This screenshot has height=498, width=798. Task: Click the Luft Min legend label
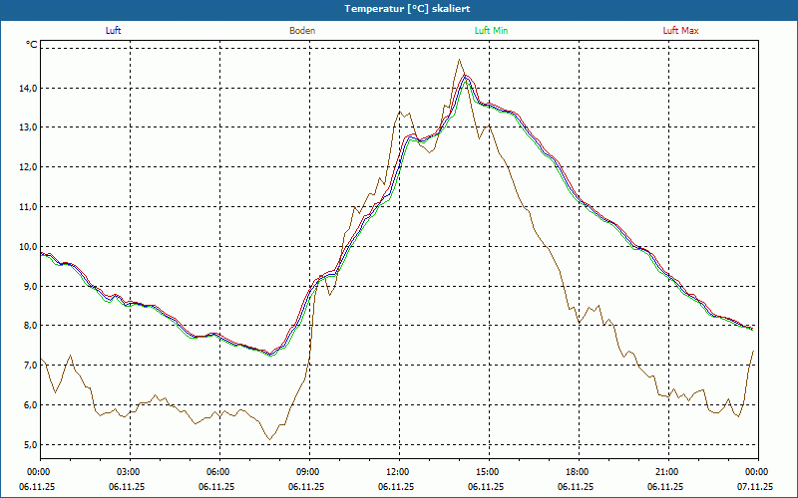pos(491,31)
